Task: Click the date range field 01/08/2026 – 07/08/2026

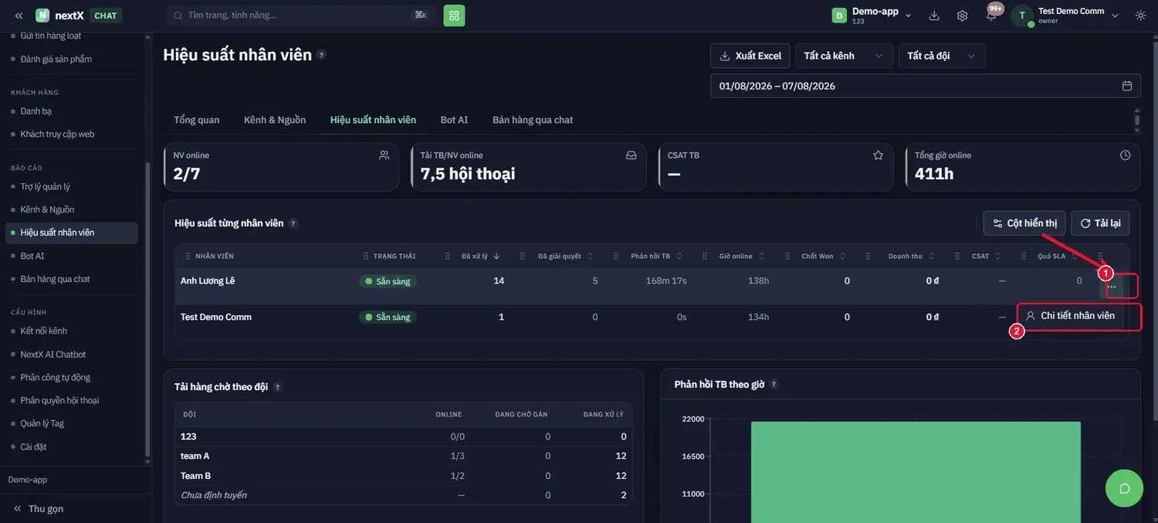Action: pos(926,86)
